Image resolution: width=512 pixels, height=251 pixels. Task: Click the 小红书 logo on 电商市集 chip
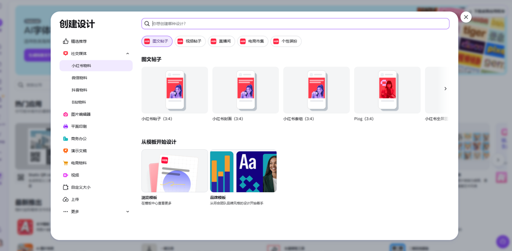242,41
